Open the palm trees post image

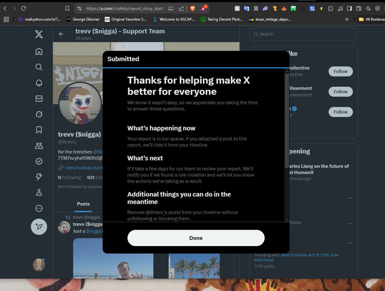tap(194, 266)
